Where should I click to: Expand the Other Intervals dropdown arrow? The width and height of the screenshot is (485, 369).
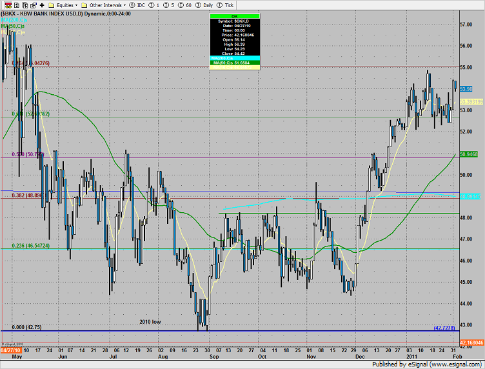124,5
